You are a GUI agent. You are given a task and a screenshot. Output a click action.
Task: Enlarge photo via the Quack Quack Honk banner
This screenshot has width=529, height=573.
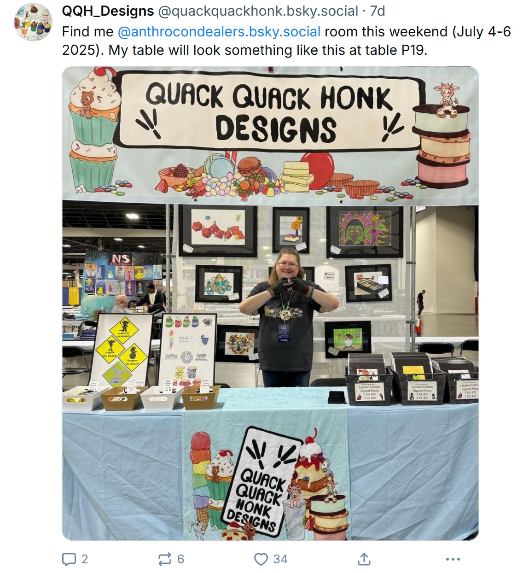click(x=270, y=134)
